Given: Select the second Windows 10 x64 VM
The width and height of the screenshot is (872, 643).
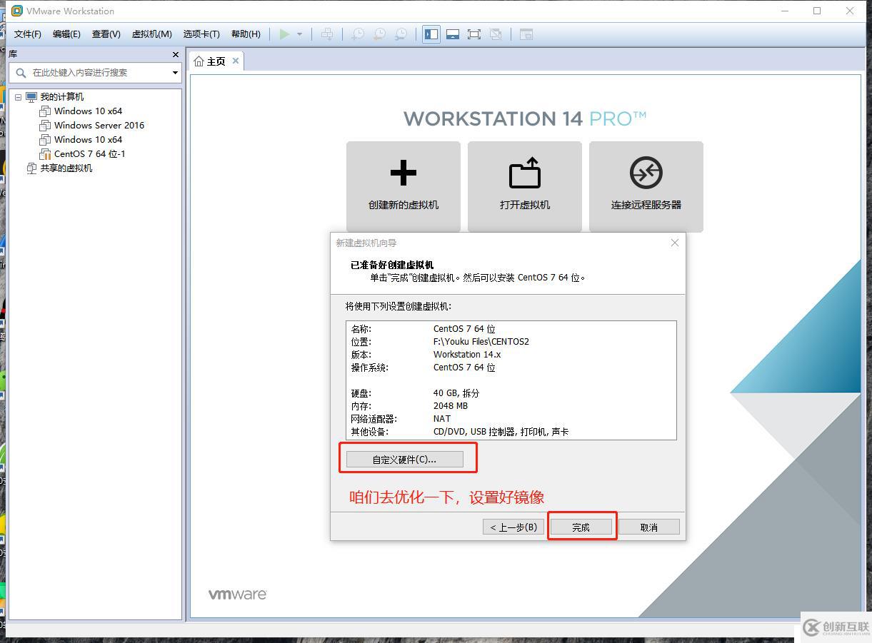Looking at the screenshot, I should click(x=88, y=140).
